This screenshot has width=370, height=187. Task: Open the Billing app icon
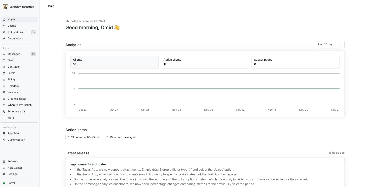(4, 79)
